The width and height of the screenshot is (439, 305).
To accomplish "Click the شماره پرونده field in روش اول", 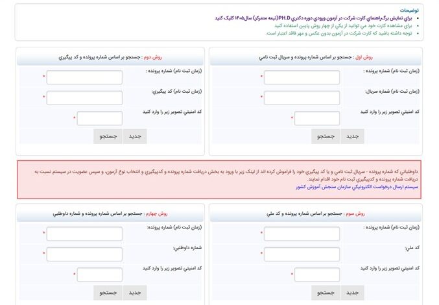I will point(292,77).
